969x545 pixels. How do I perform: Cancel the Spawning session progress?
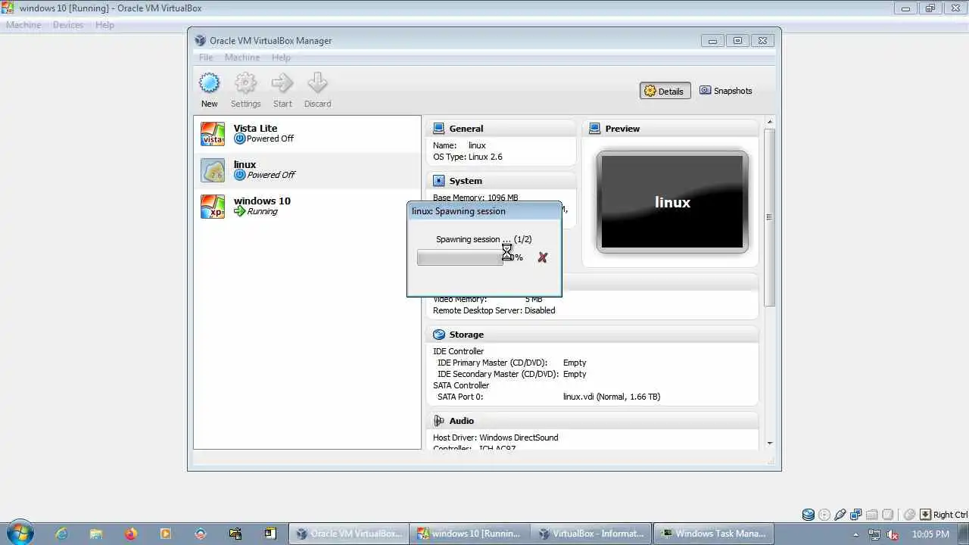pos(542,257)
